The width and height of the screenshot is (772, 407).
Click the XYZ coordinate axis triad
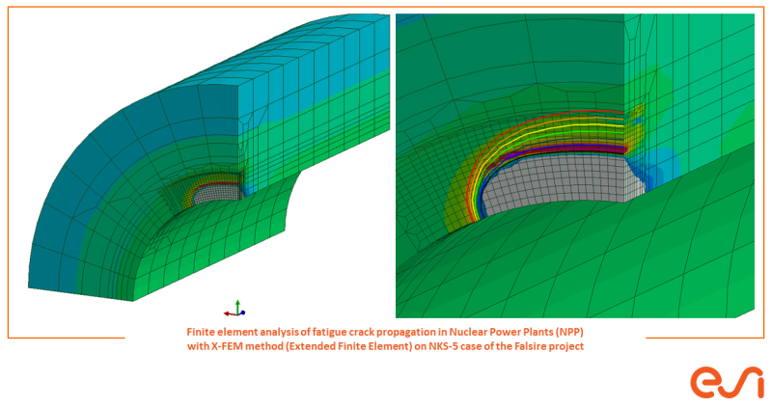[234, 308]
